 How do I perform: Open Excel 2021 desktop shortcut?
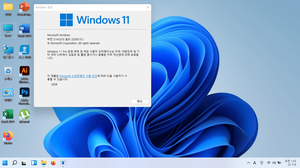8,116
